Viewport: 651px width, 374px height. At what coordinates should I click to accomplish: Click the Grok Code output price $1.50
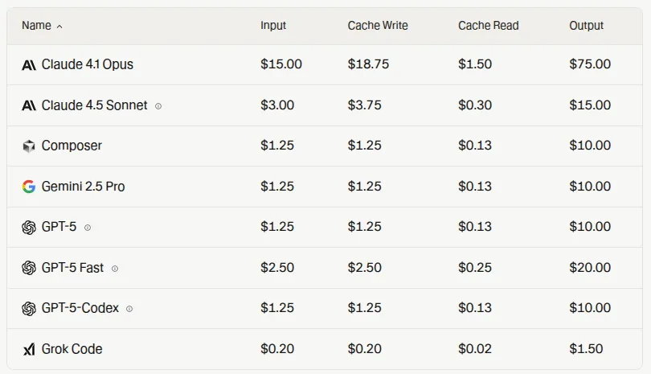click(586, 349)
